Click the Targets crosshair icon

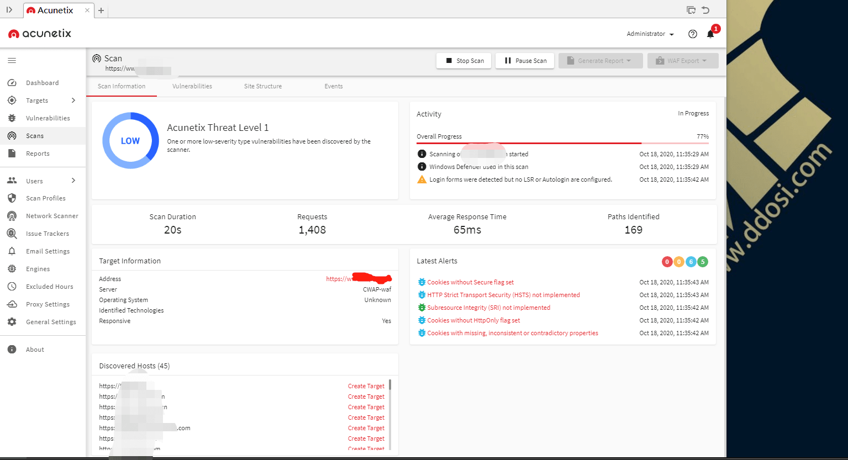pyautogui.click(x=12, y=101)
